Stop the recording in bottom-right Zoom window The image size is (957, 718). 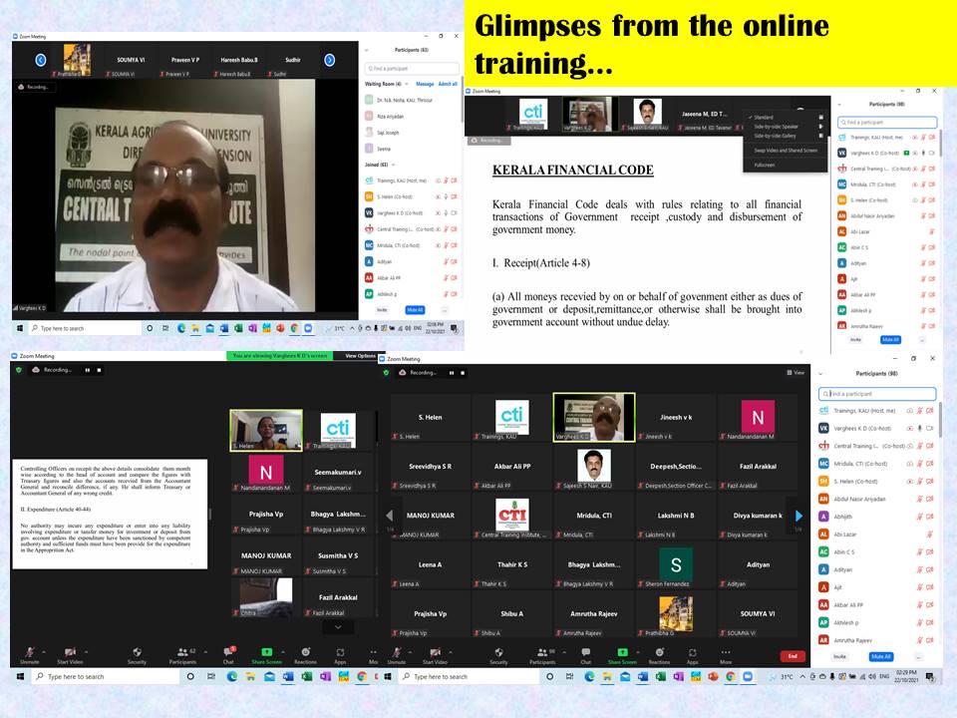coord(463,372)
